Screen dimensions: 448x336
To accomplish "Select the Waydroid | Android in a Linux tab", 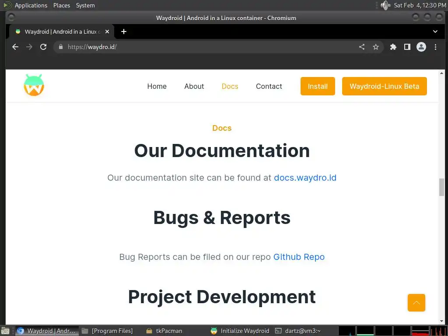I will coord(61,31).
